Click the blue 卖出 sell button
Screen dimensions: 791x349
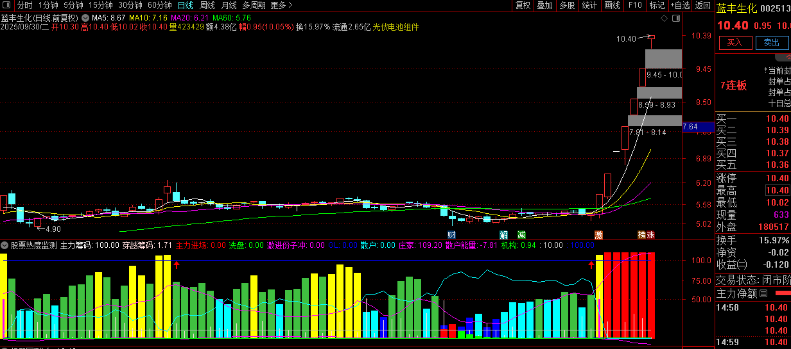[x=771, y=43]
